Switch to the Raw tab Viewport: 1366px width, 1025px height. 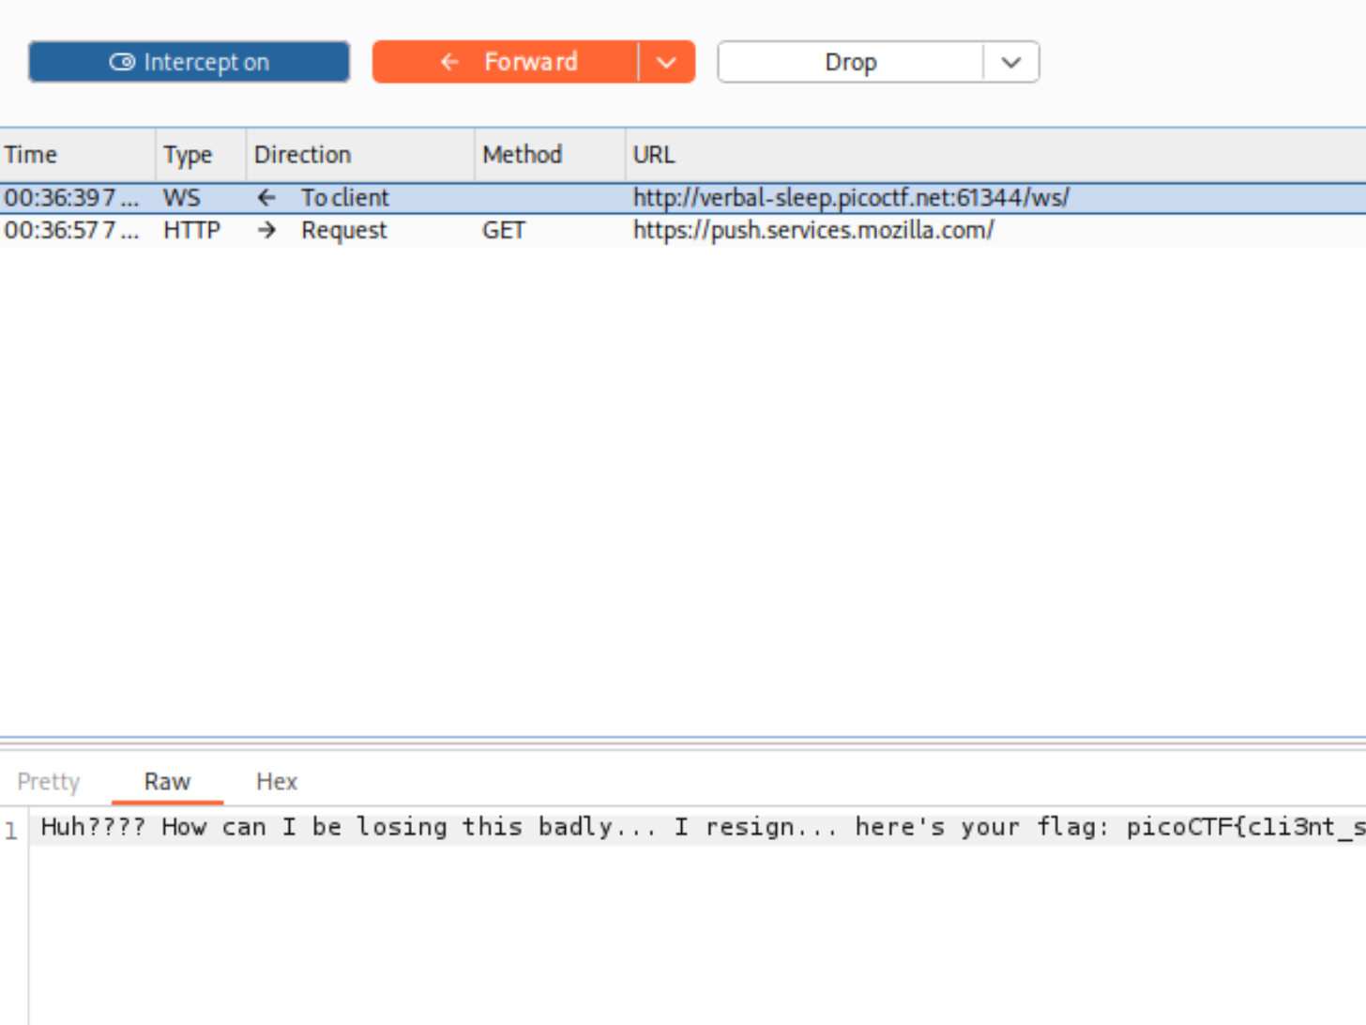tap(167, 782)
